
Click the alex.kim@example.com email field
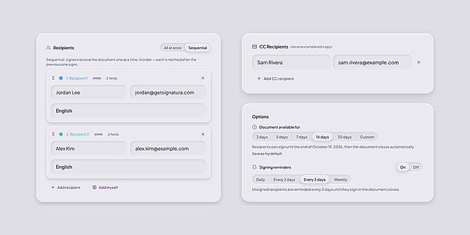tap(168, 149)
